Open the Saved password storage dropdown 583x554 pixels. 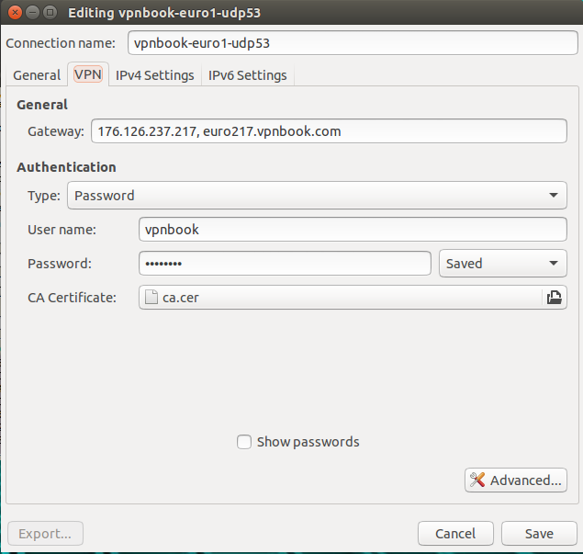click(503, 264)
